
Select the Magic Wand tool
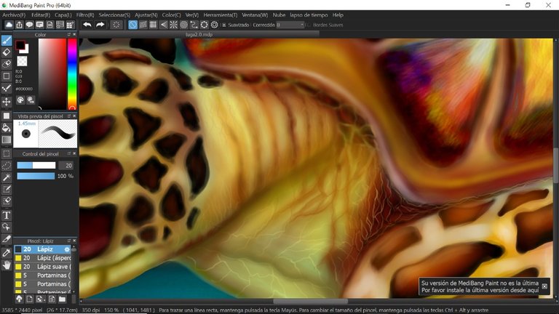coord(7,177)
